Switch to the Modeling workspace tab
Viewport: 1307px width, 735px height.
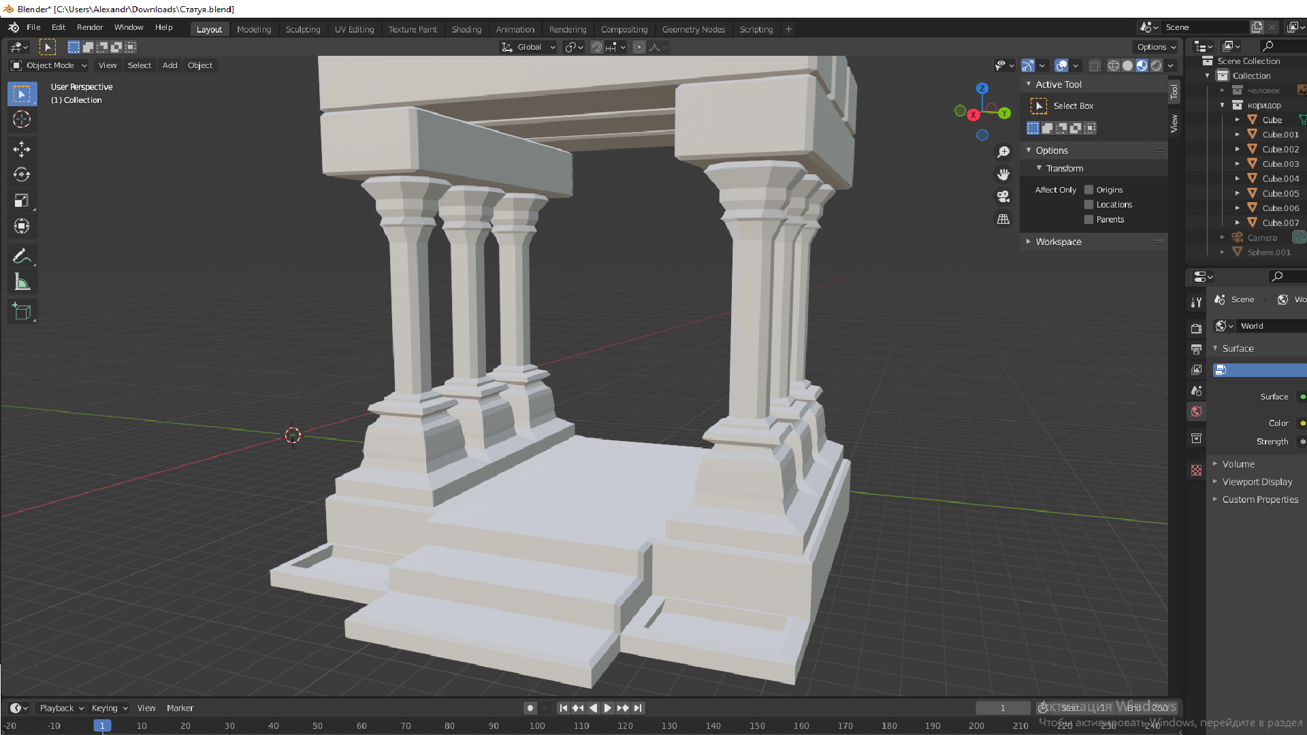(x=254, y=29)
